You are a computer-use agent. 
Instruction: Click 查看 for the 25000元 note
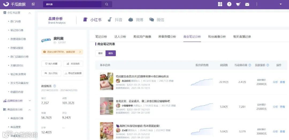point(282,107)
